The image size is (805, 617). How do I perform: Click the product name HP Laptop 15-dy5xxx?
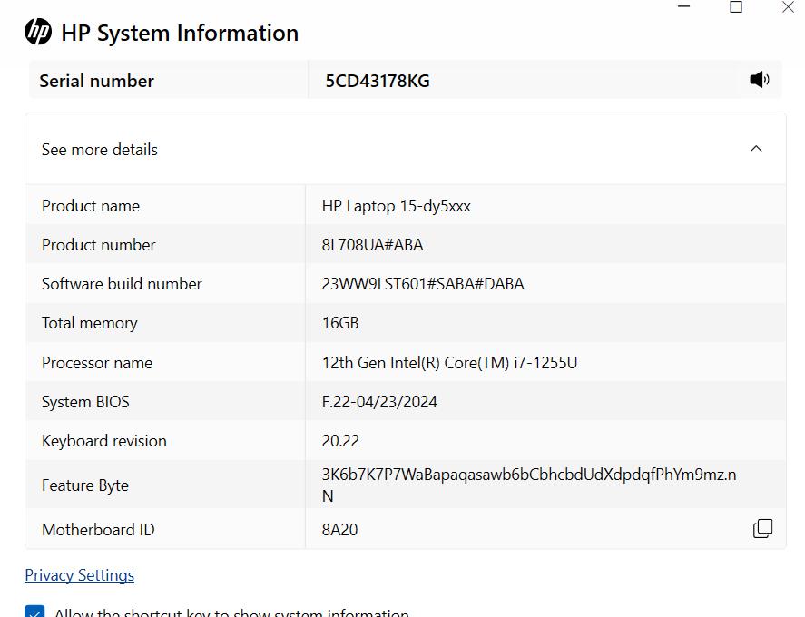396,206
